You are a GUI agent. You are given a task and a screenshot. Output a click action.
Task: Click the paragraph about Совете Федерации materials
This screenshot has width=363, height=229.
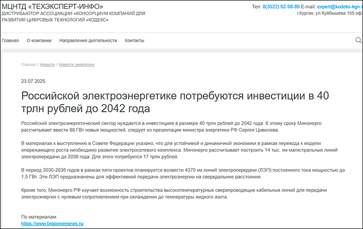coord(176,150)
